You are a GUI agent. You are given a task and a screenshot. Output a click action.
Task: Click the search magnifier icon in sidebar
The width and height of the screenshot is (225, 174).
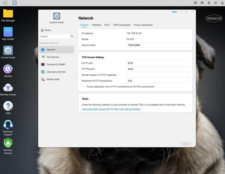click(72, 36)
